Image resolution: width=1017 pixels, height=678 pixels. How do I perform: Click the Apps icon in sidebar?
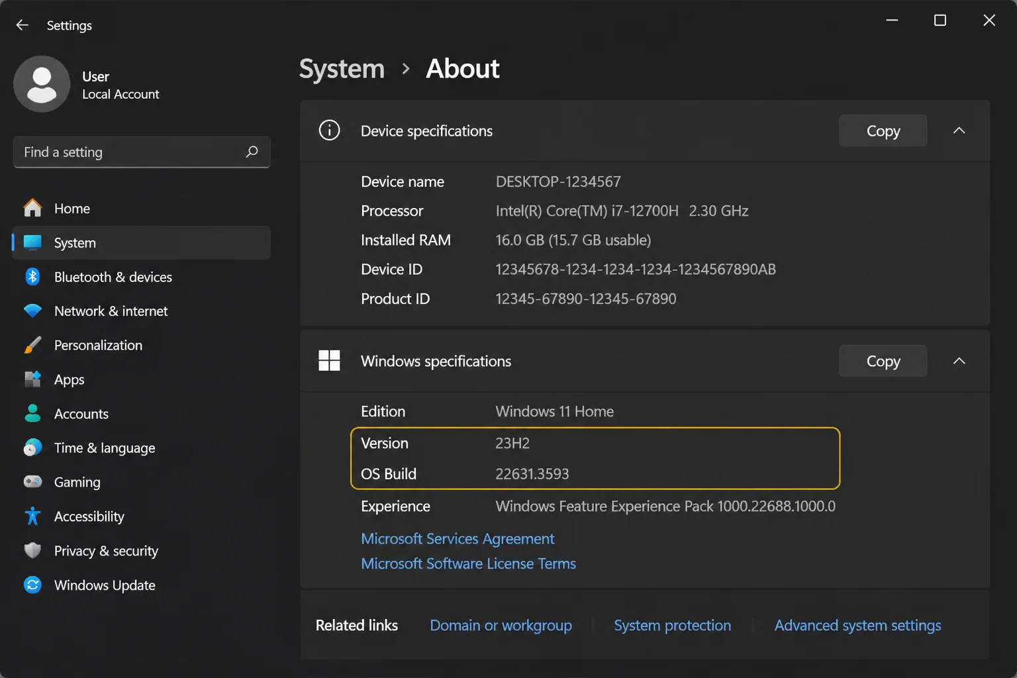tap(32, 379)
